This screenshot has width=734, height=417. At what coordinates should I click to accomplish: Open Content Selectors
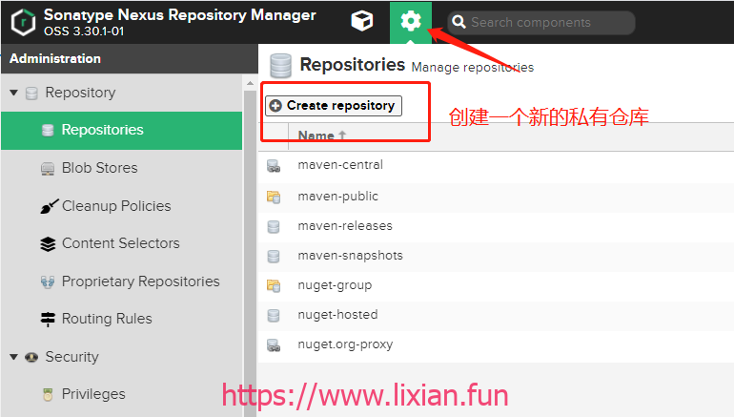(x=120, y=243)
